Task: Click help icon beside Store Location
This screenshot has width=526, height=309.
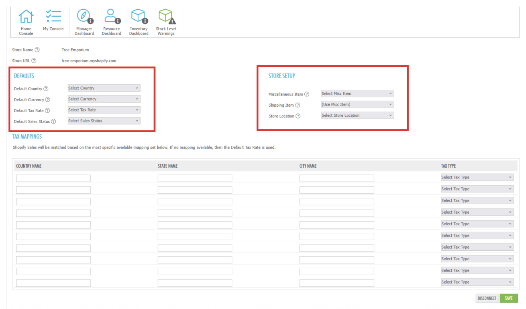Action: tap(298, 116)
